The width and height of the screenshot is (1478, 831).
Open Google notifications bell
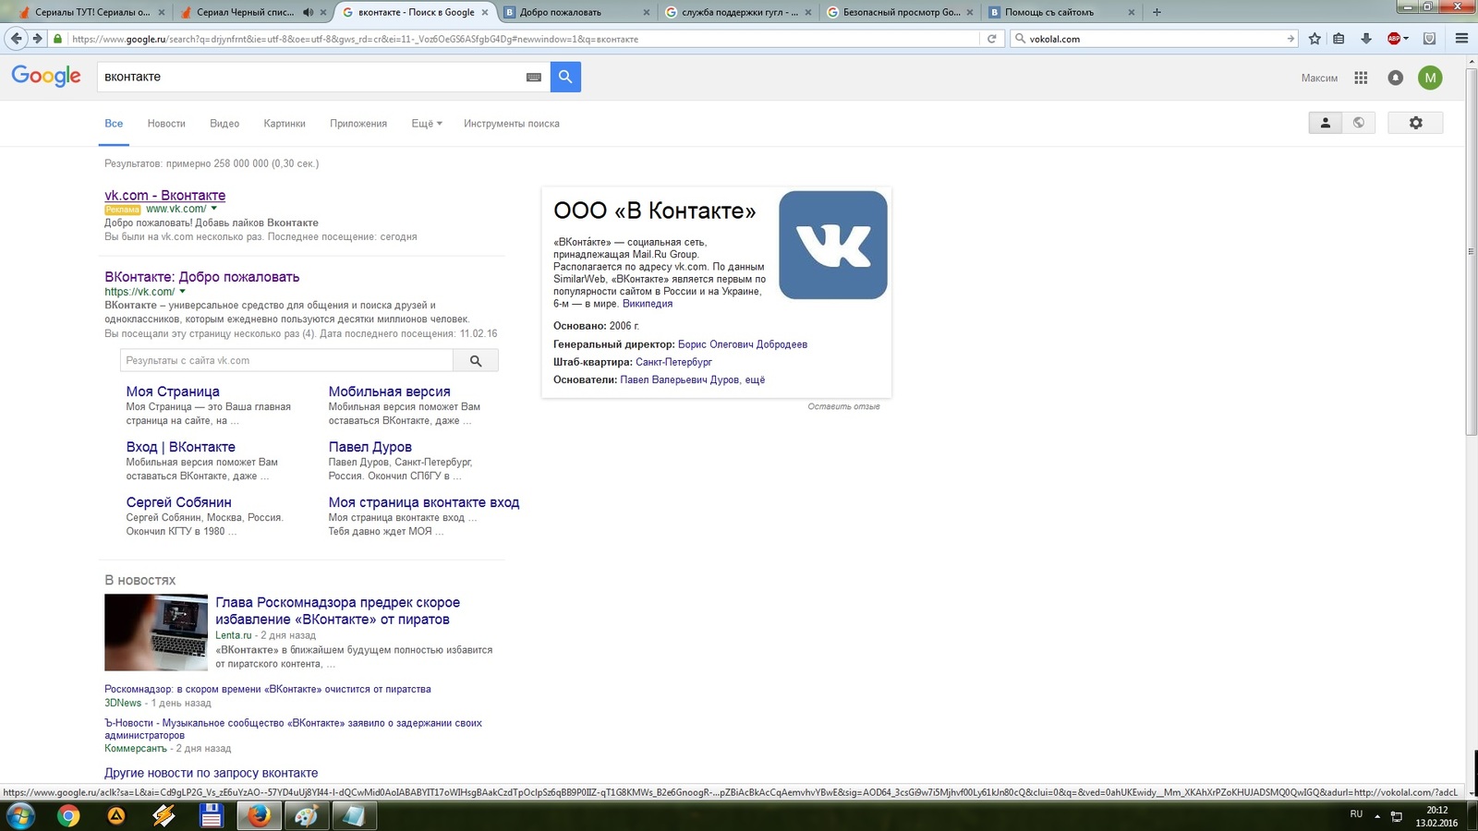(x=1396, y=78)
